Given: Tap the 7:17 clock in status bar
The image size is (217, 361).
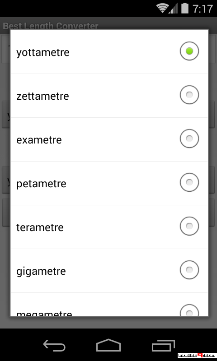Looking at the screenshot, I should [203, 9].
